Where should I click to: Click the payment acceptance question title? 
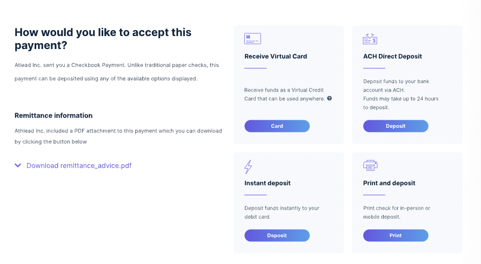pyautogui.click(x=103, y=39)
